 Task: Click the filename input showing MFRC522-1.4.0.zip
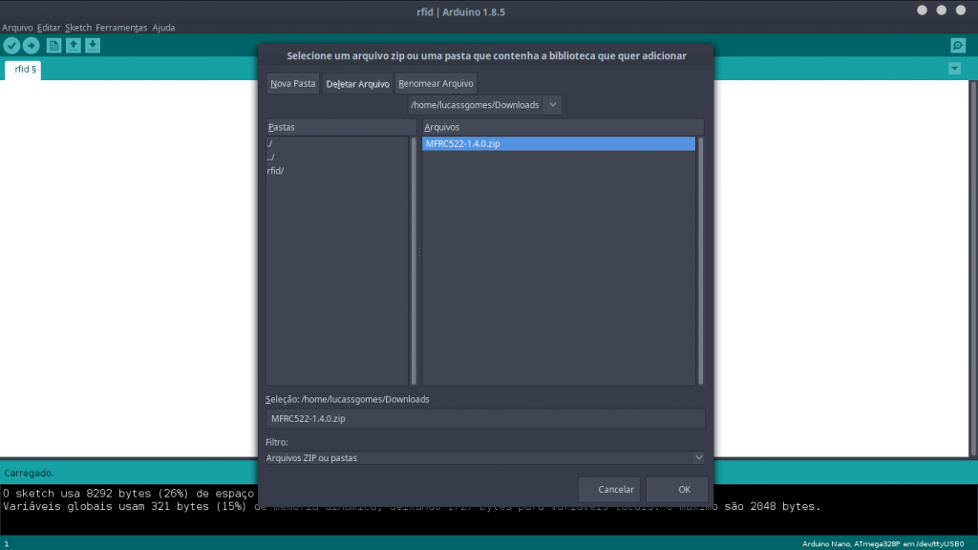coord(483,418)
